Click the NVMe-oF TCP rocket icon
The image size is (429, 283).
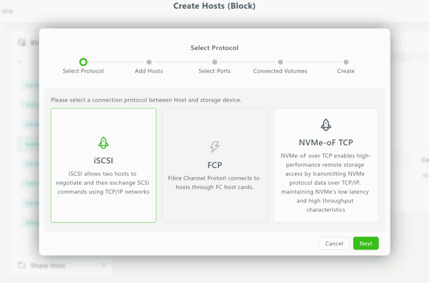(x=326, y=124)
